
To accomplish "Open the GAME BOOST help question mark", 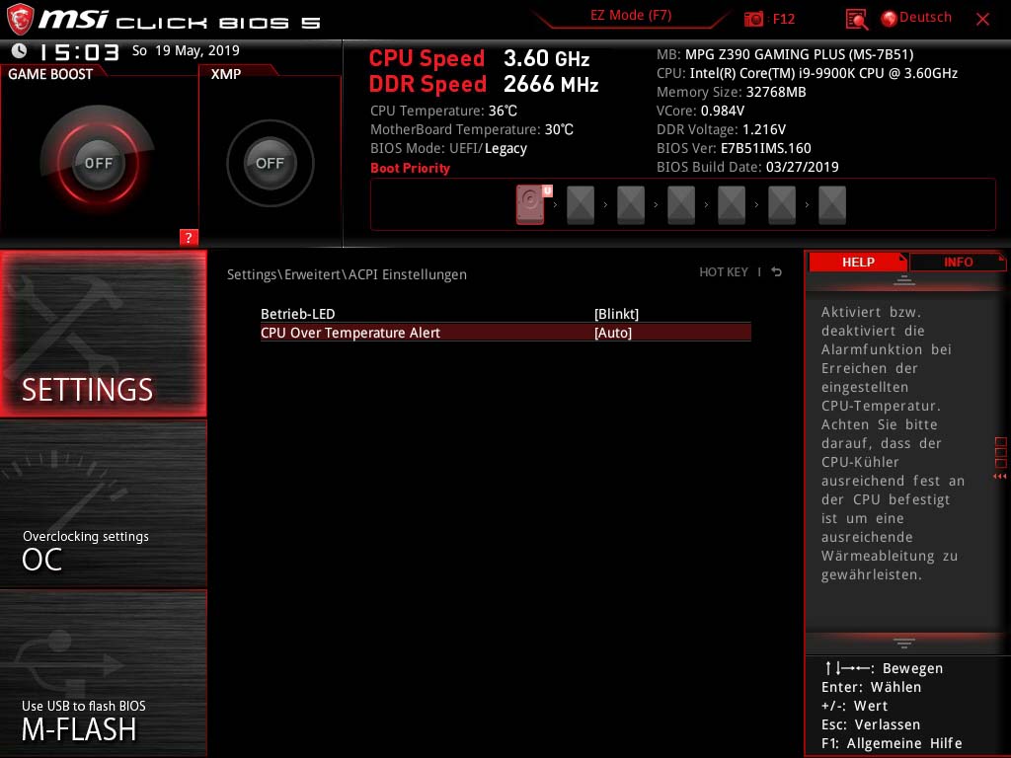I will click(189, 237).
